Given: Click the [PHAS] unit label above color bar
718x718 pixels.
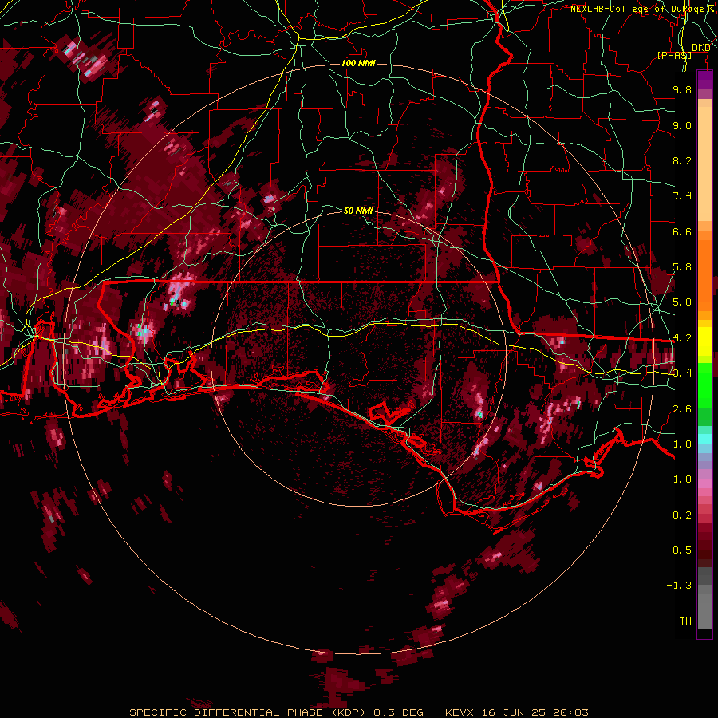Looking at the screenshot, I should [x=674, y=55].
